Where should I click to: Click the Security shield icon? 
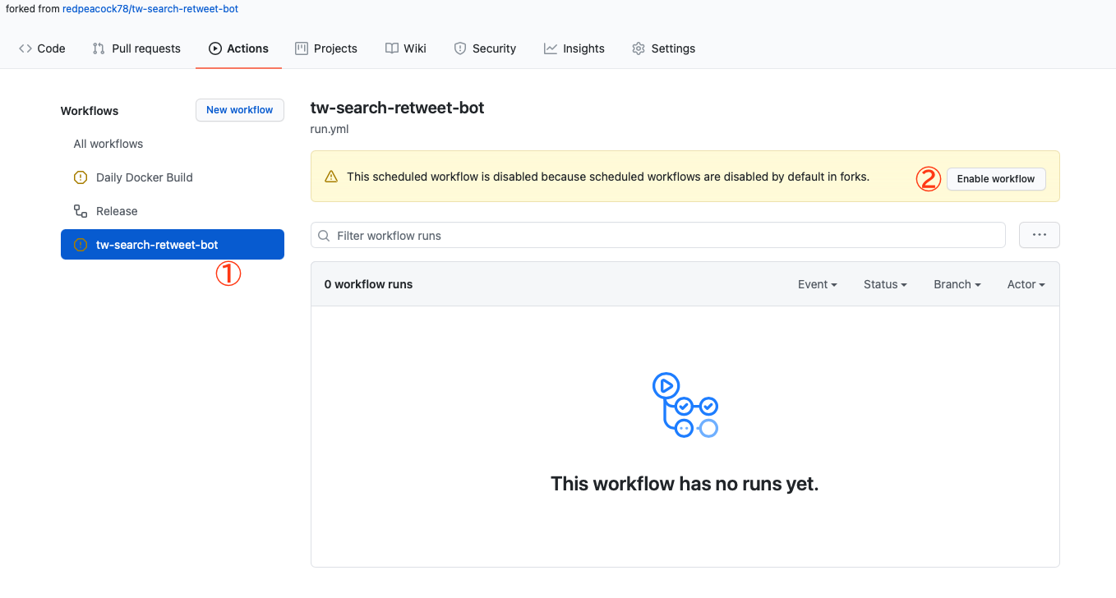tap(460, 48)
